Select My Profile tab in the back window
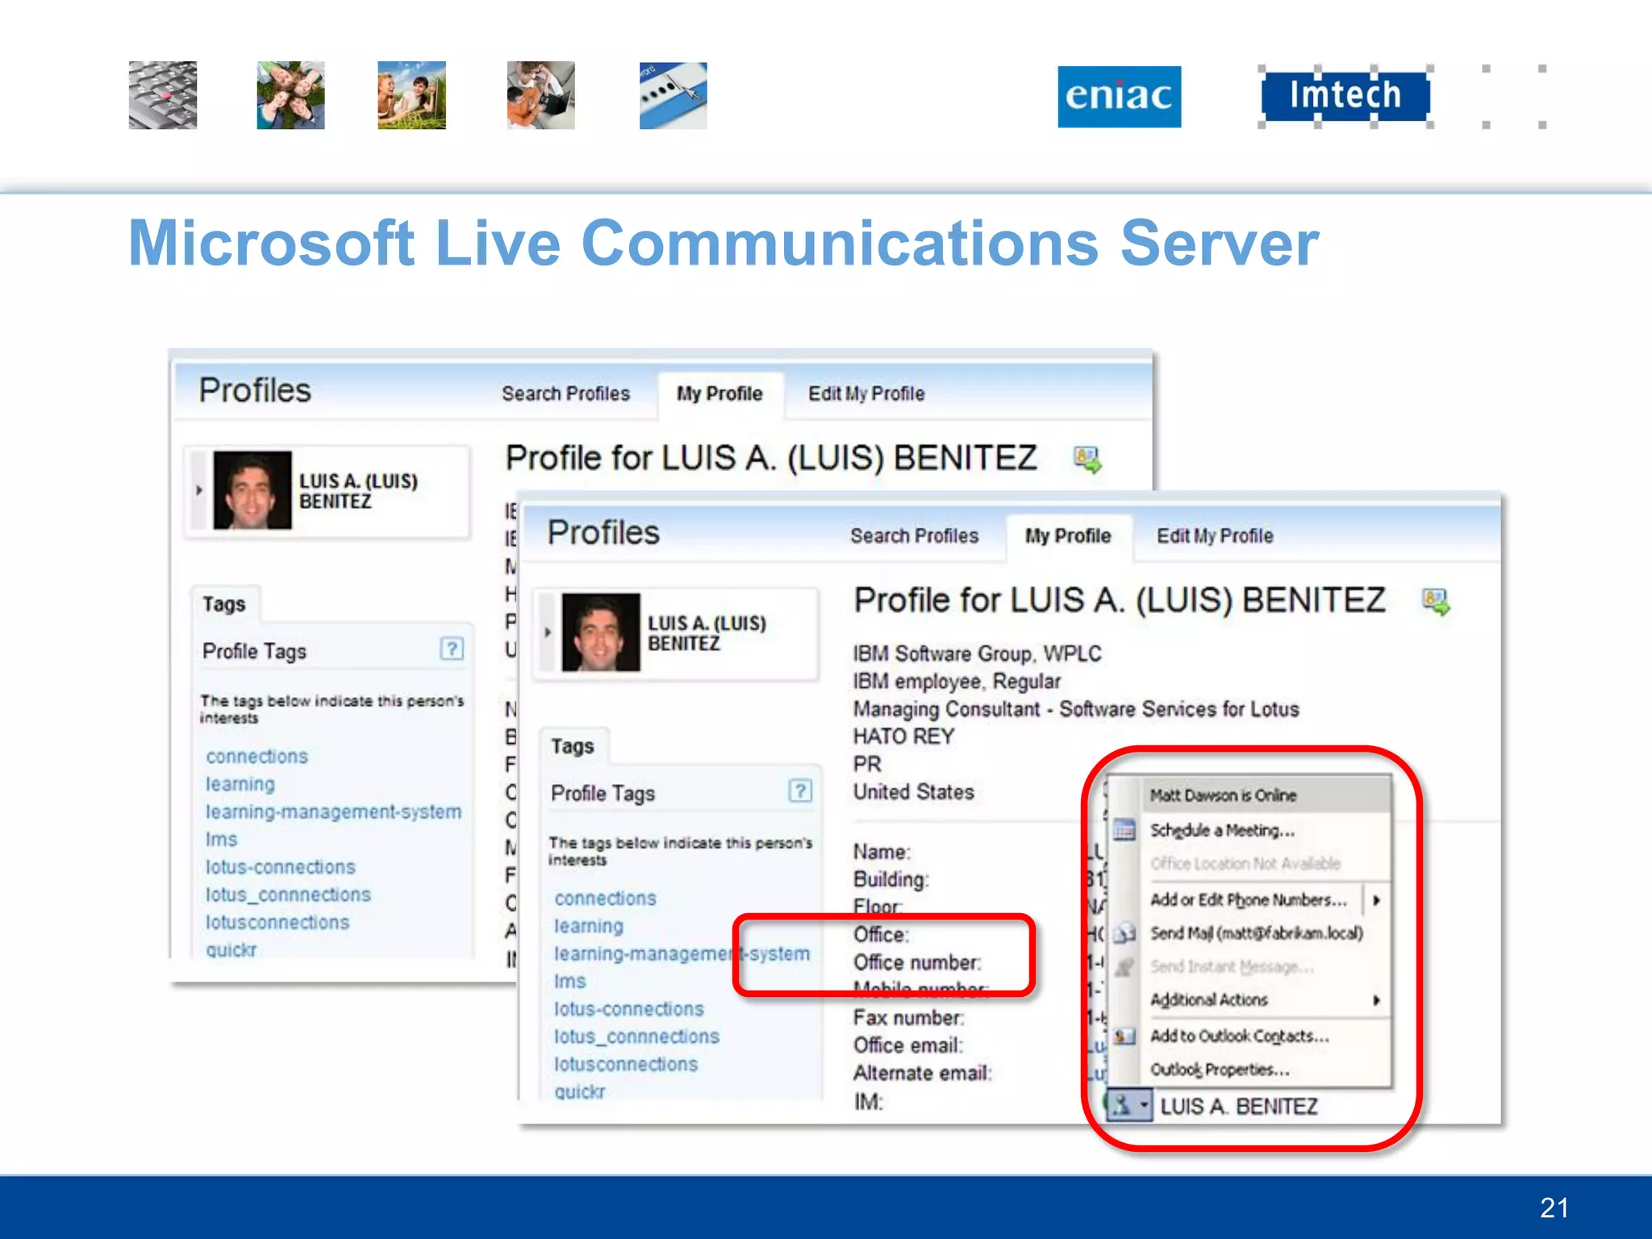The width and height of the screenshot is (1652, 1239). pos(720,394)
